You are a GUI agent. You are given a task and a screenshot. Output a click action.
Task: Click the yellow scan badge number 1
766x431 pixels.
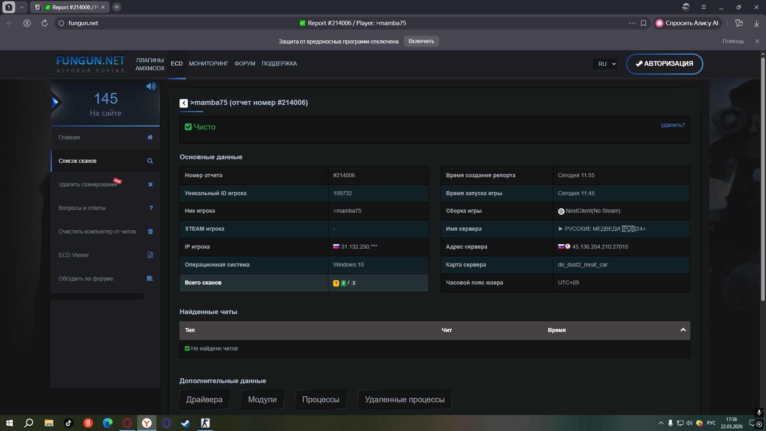tap(336, 283)
